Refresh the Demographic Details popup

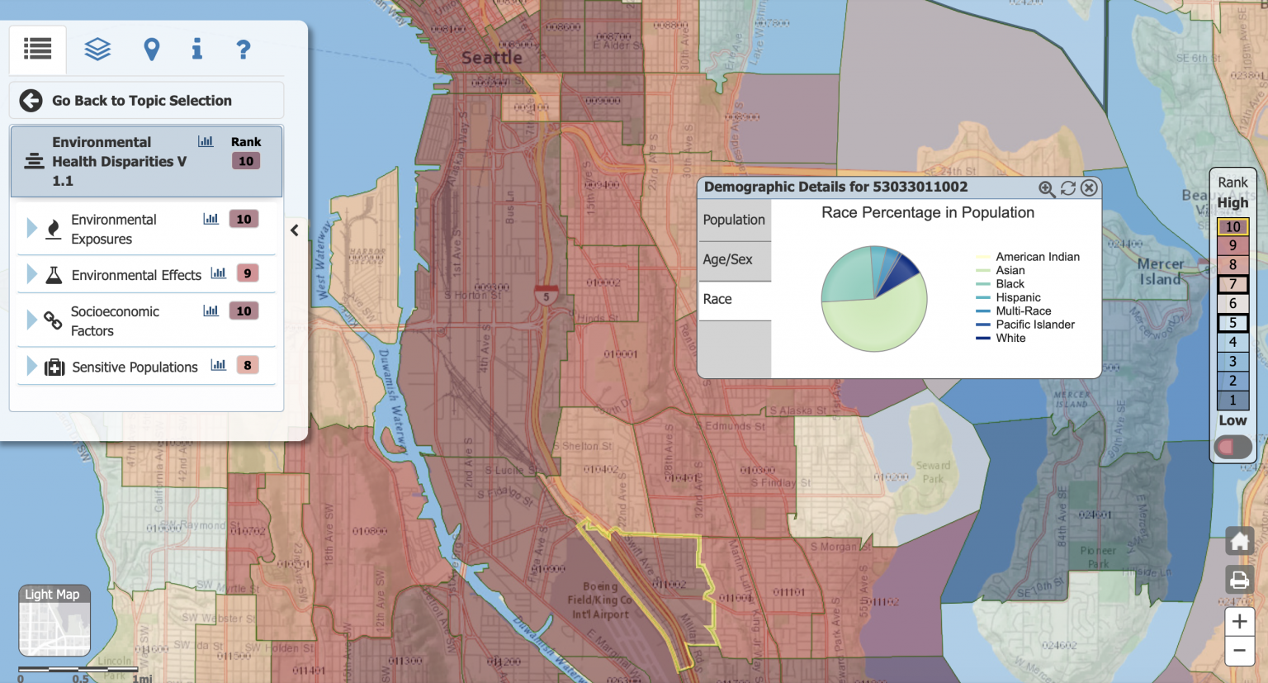[1068, 188]
